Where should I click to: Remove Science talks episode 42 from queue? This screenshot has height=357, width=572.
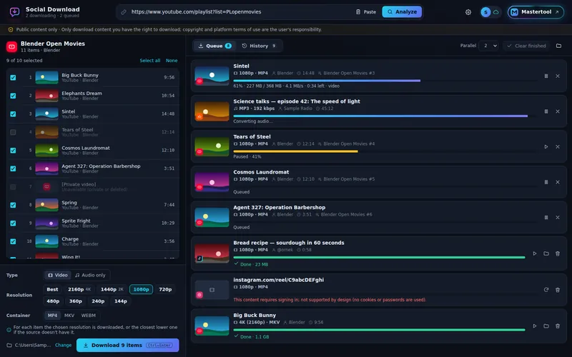click(558, 111)
